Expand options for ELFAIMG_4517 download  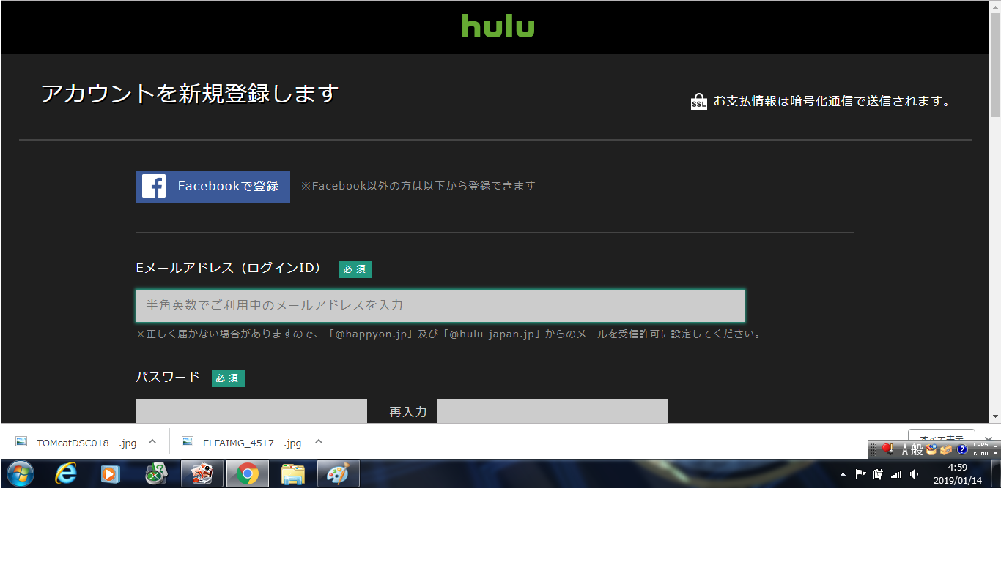click(319, 442)
